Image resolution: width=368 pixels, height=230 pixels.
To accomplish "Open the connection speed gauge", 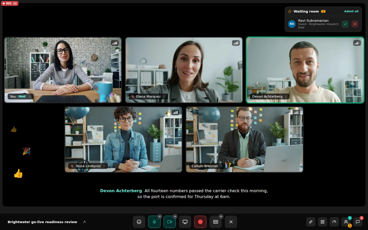I will click(x=334, y=222).
